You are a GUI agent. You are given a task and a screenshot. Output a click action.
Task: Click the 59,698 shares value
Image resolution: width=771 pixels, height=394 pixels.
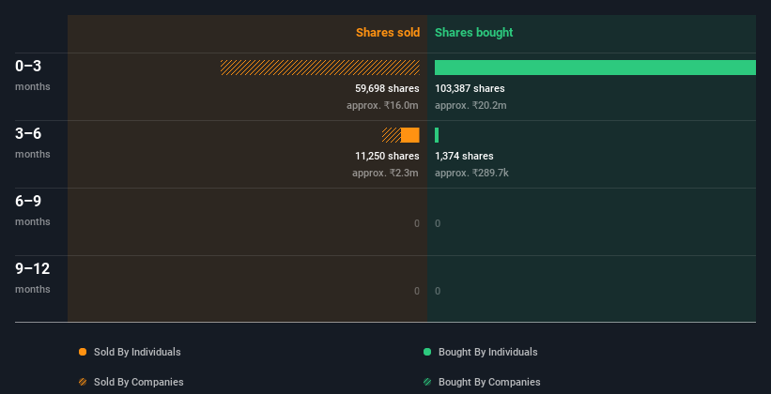coord(388,88)
